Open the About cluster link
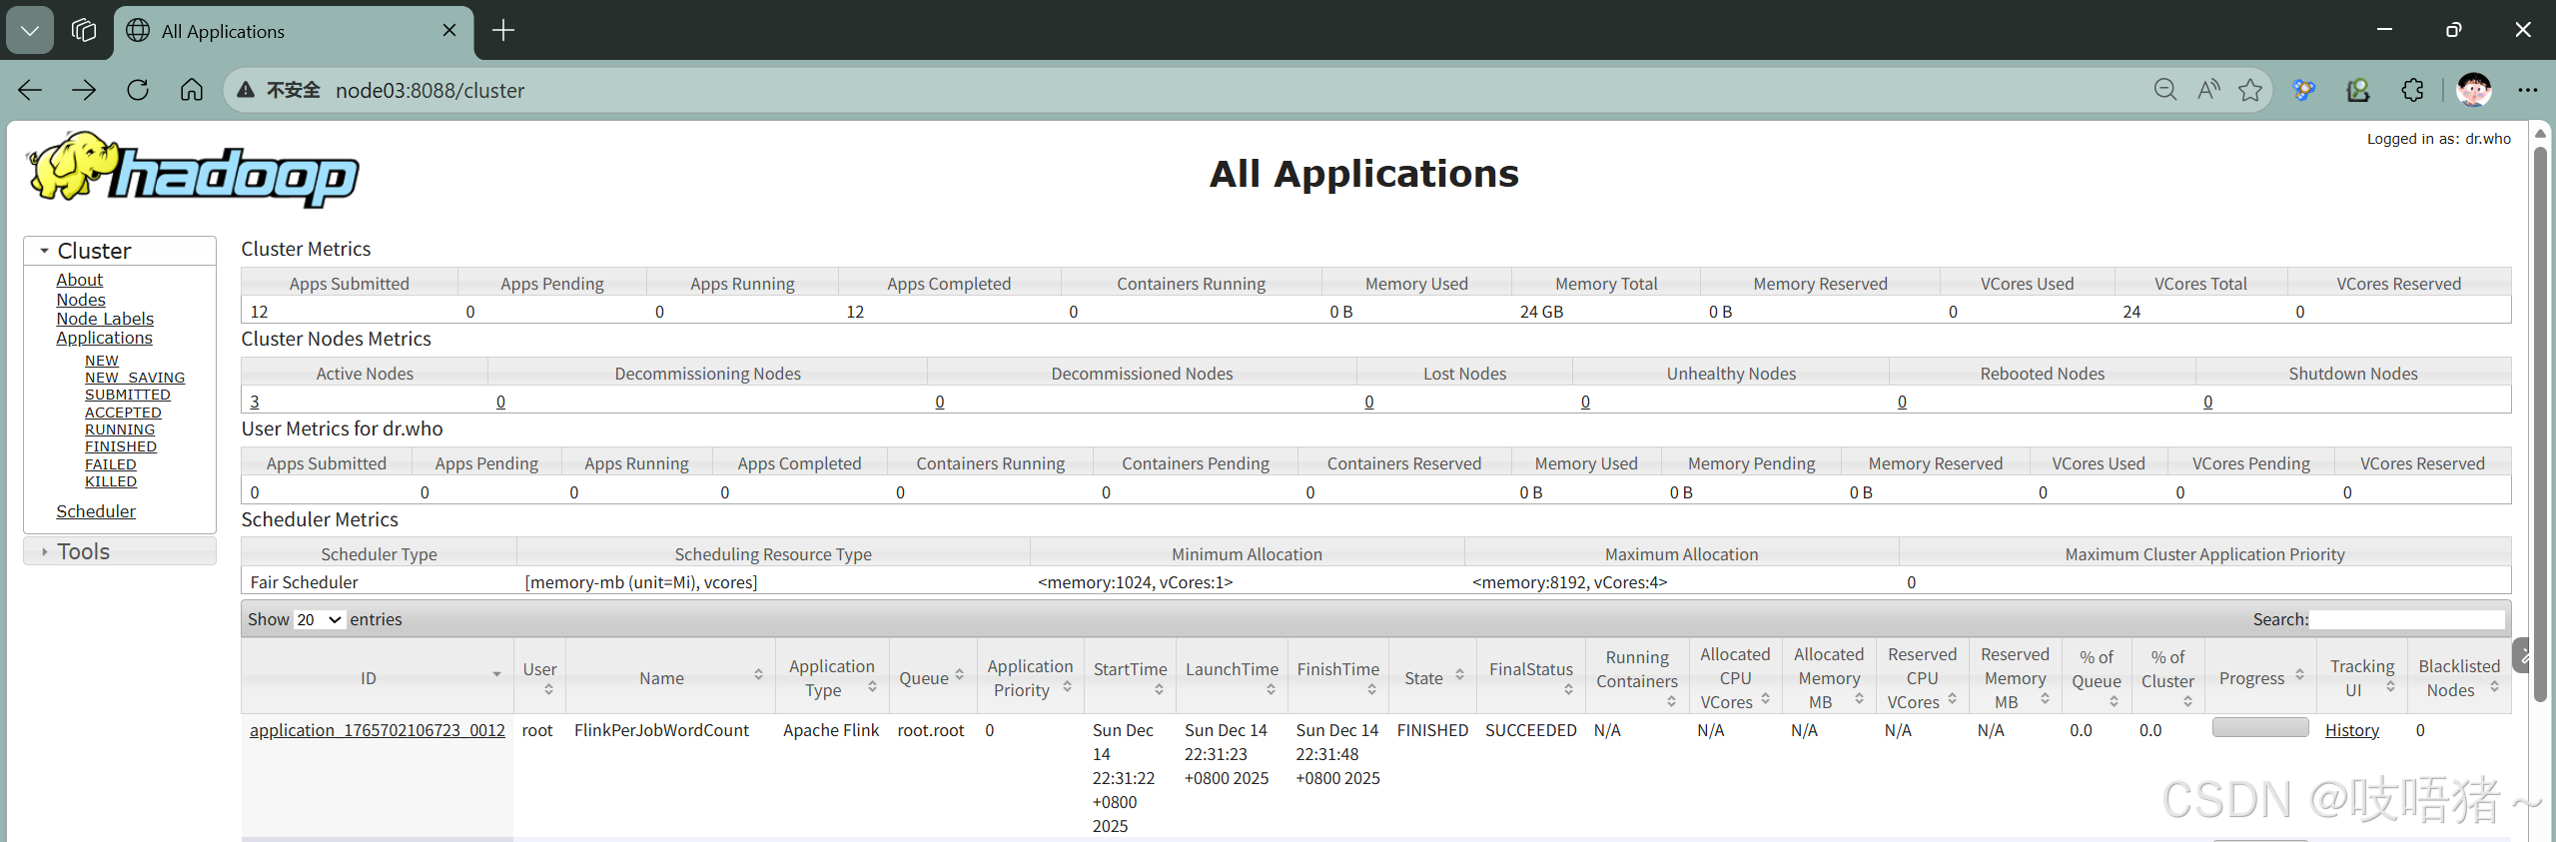 click(79, 280)
